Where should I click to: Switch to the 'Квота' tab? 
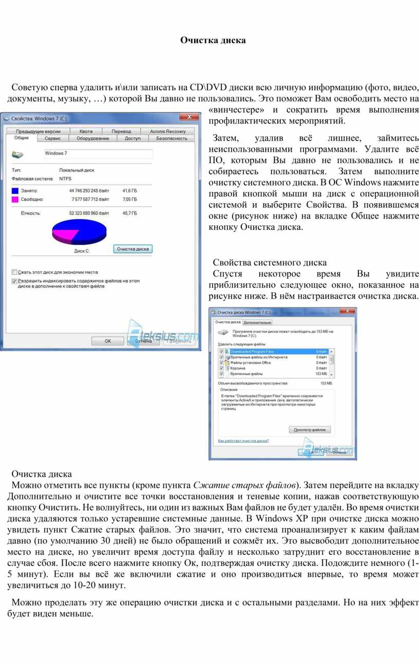(x=86, y=131)
